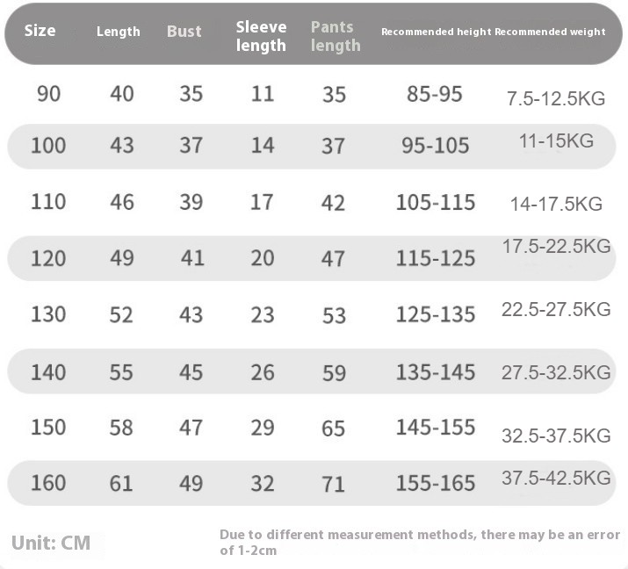628x569 pixels.
Task: Click the Unit: CM label
Action: 51,543
